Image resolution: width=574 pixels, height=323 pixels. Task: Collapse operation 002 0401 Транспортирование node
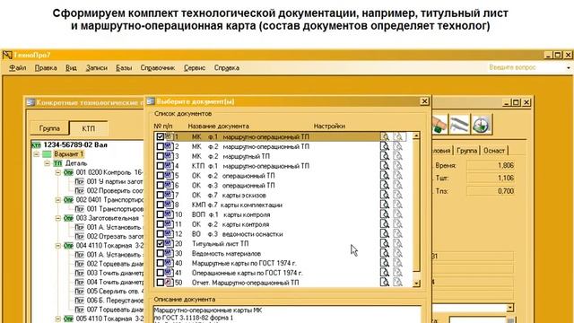pyautogui.click(x=57, y=200)
